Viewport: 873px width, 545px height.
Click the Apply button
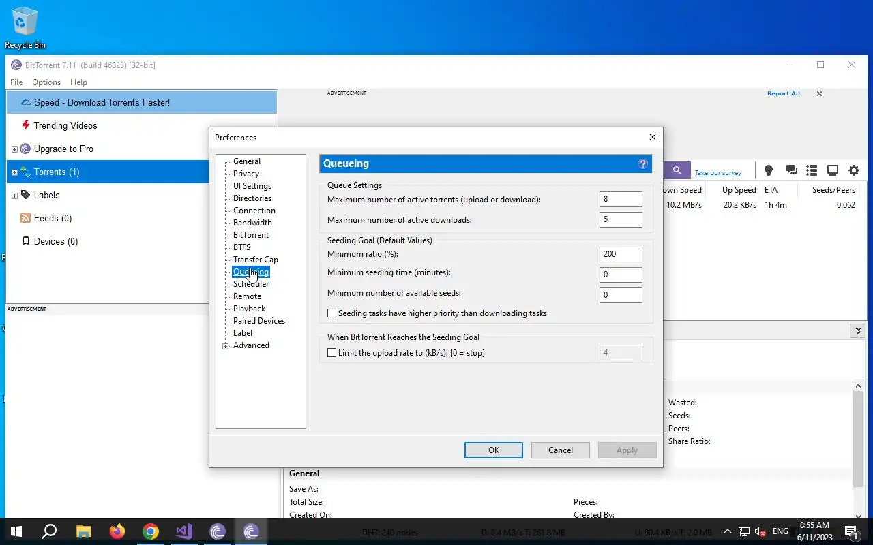(x=627, y=450)
